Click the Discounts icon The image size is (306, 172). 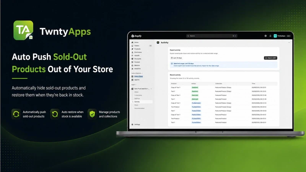click(x=132, y=59)
